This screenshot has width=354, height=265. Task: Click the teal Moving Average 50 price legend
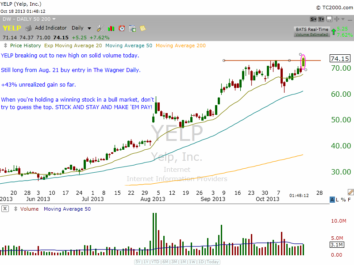(x=129, y=45)
